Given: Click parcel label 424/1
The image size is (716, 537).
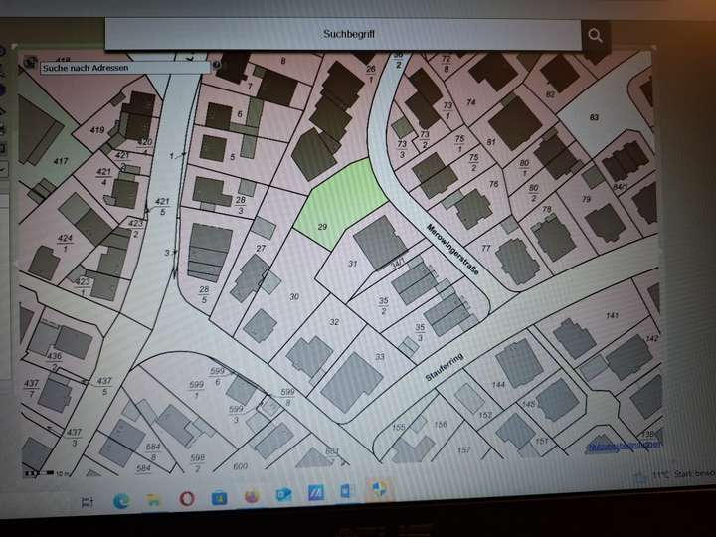Looking at the screenshot, I should click(x=65, y=243).
